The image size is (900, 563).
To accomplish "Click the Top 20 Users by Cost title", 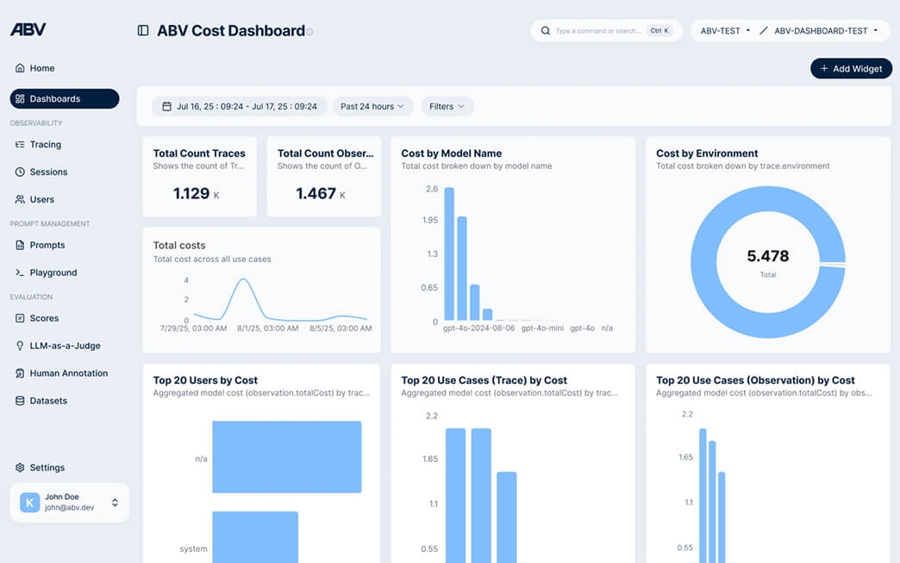I will [205, 380].
